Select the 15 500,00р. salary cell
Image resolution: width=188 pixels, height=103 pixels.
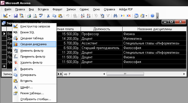coord(68,34)
